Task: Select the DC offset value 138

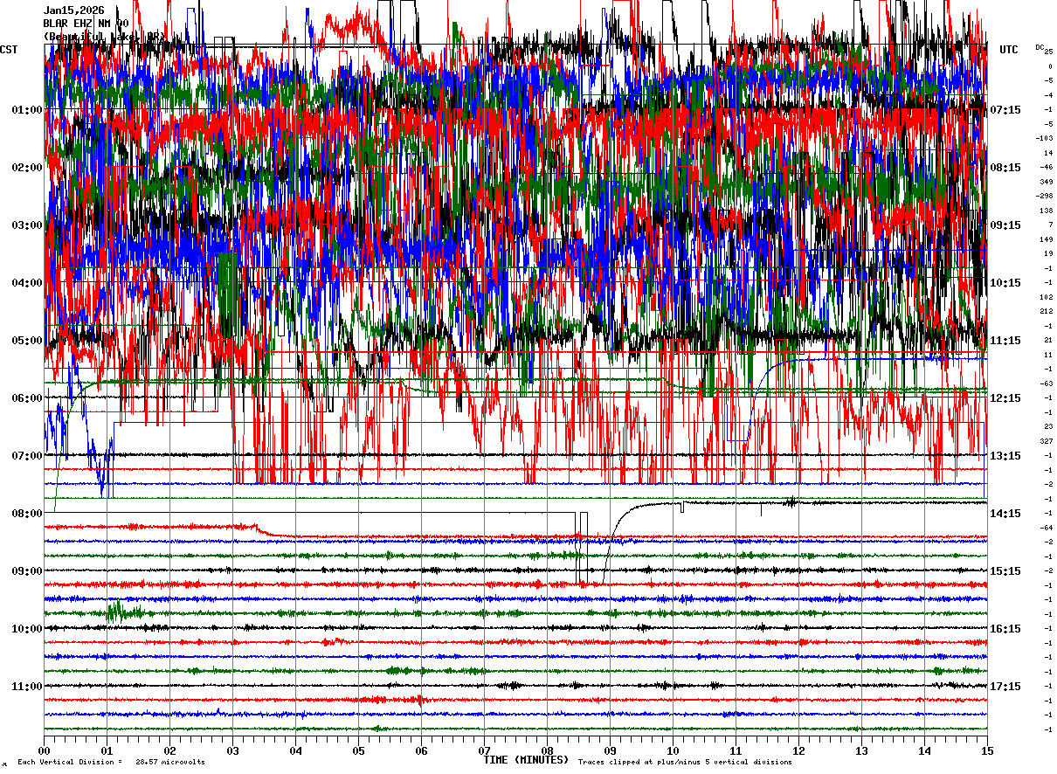Action: tap(1046, 211)
